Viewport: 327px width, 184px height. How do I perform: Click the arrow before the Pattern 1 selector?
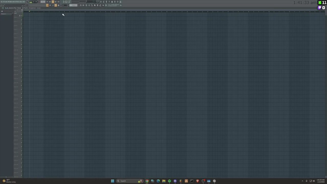pos(68,5)
